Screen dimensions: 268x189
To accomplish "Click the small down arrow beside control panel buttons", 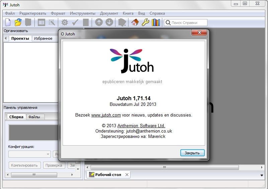I will click(x=78, y=169).
